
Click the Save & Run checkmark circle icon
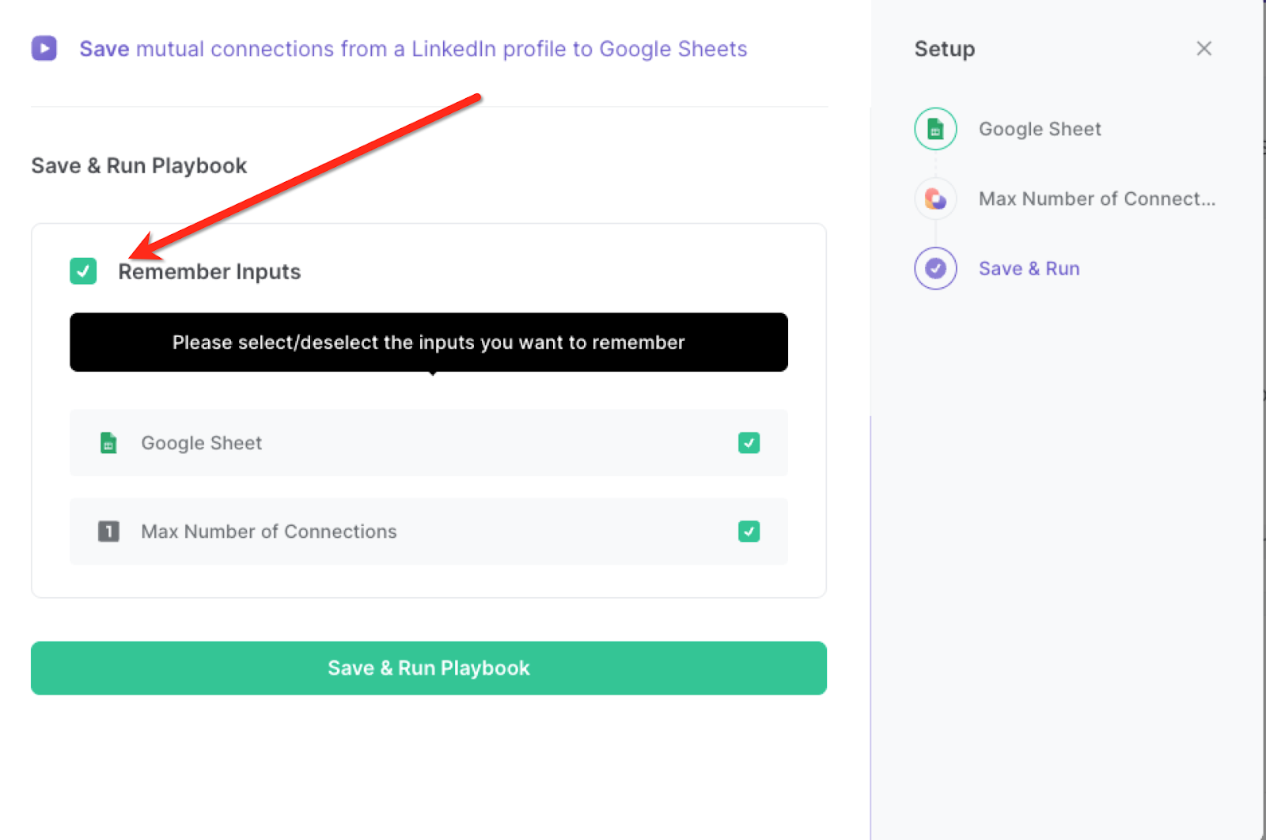point(935,268)
